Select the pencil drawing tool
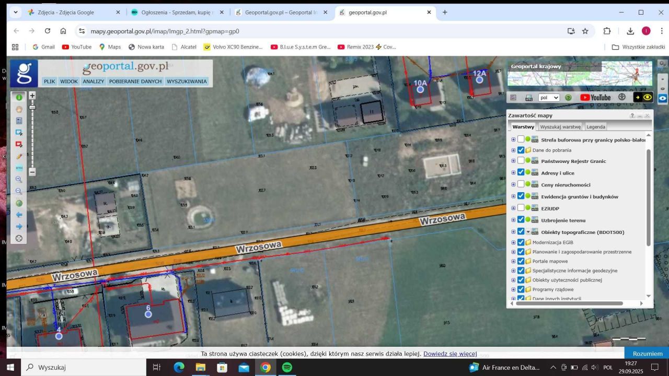669x376 pixels. pyautogui.click(x=19, y=157)
